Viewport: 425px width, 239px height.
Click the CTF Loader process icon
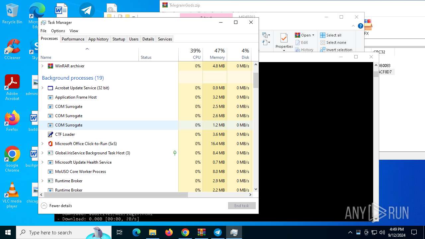pyautogui.click(x=50, y=134)
